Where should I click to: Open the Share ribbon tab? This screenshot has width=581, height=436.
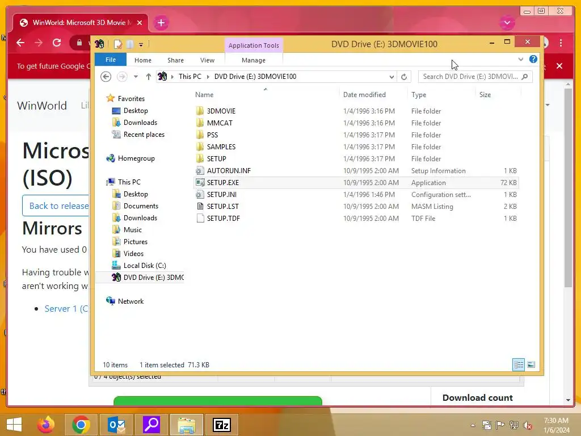[x=175, y=60]
